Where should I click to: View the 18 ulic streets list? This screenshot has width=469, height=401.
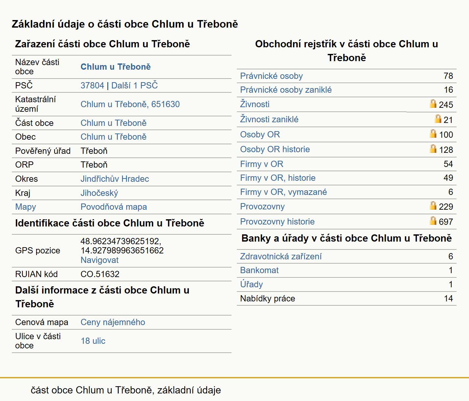click(x=93, y=341)
